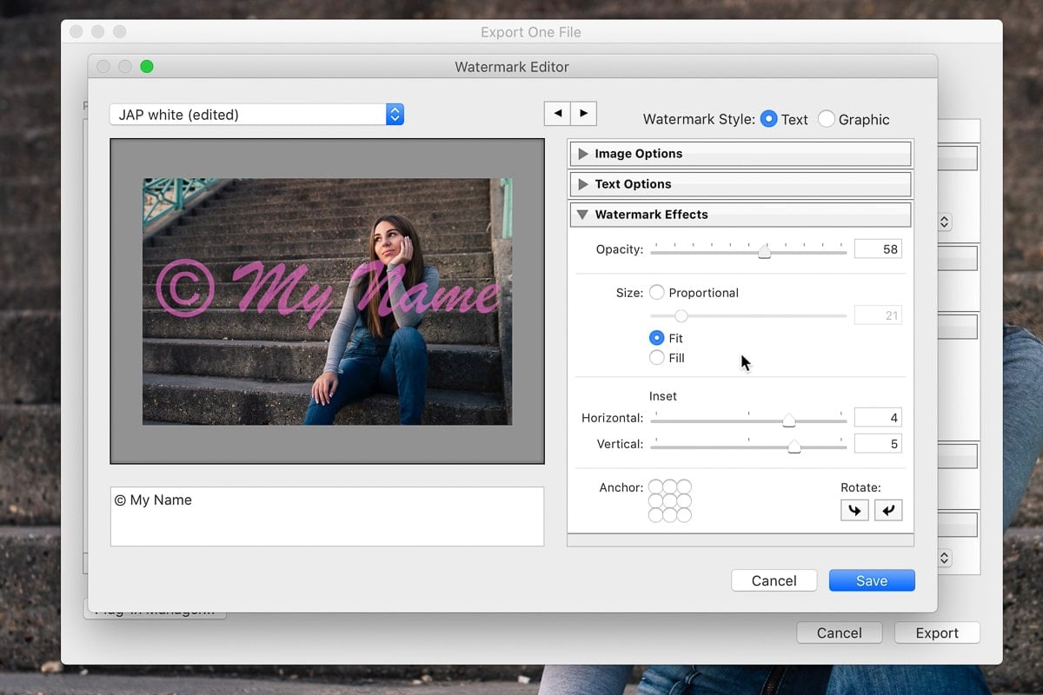Set anchor to bottom-left point
The width and height of the screenshot is (1043, 695).
(656, 515)
